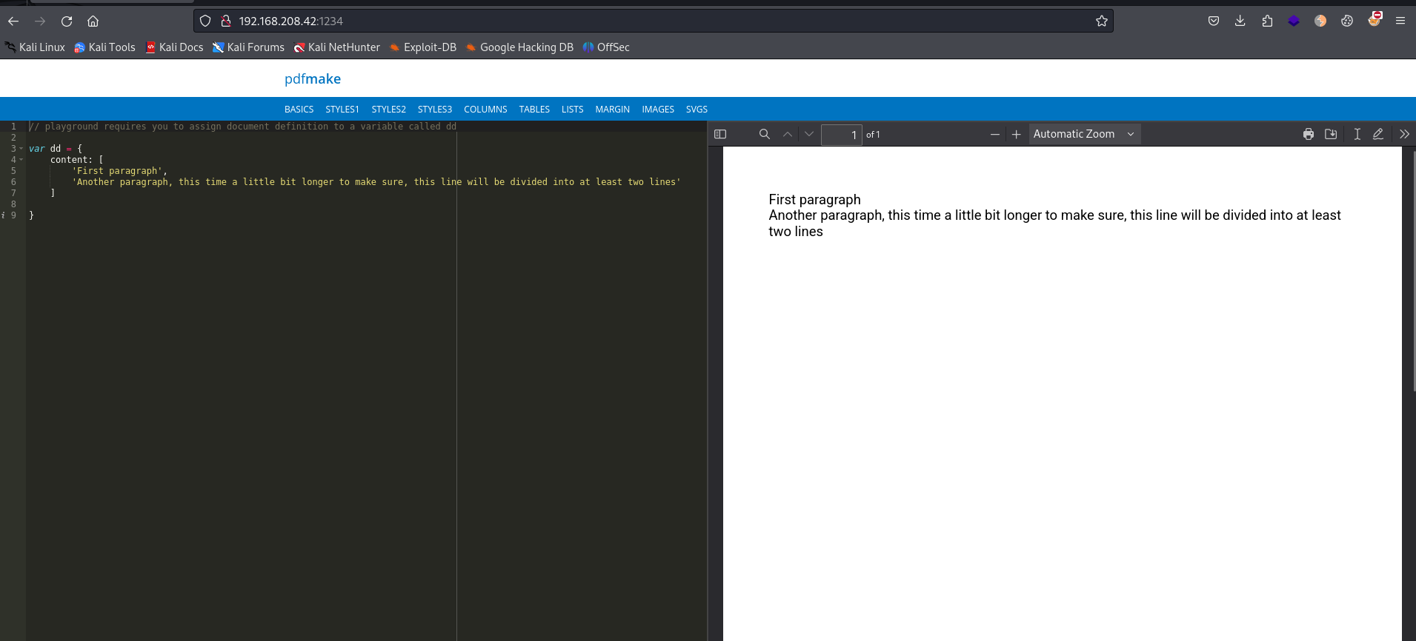Open the Kali Linux bookmark
The height and width of the screenshot is (641, 1416).
(x=35, y=47)
